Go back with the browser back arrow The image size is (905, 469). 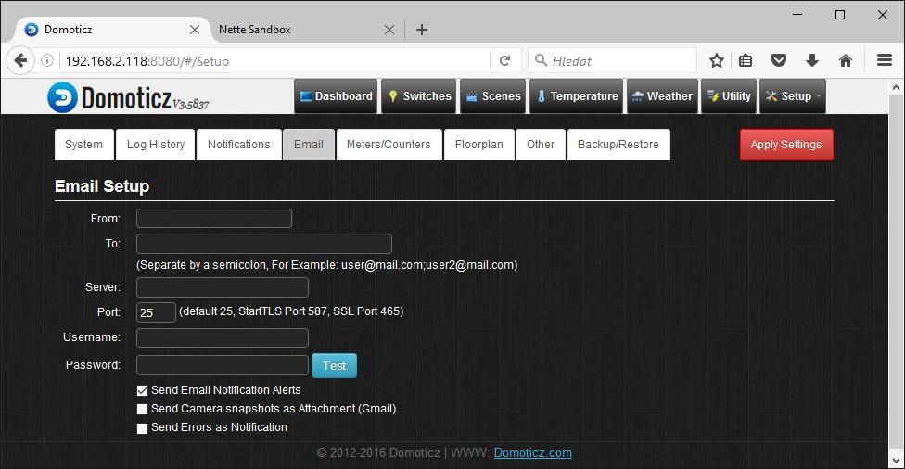point(20,60)
